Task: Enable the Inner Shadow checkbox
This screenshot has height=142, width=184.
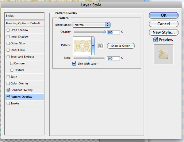Action: click(8, 37)
